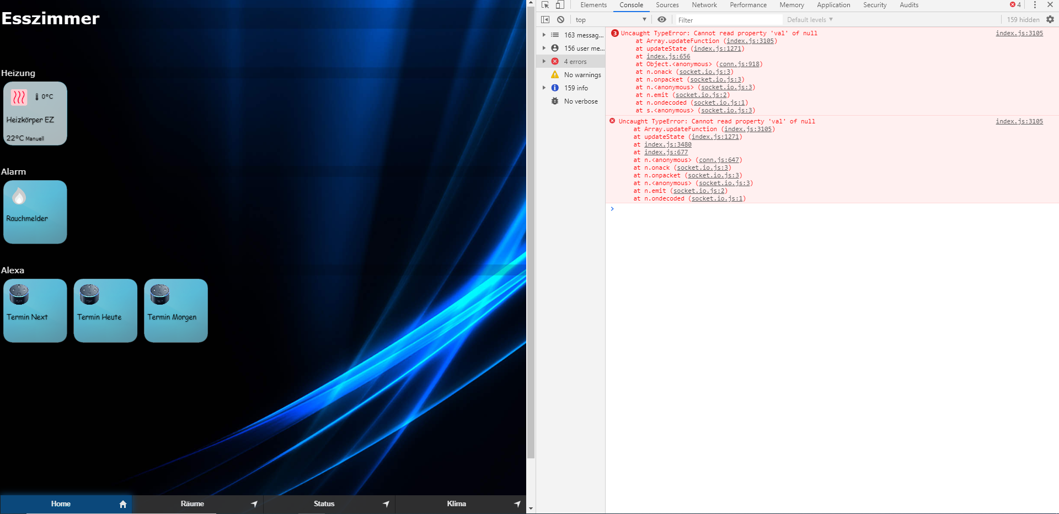Switch to the Application tab
This screenshot has height=514, width=1059.
coord(833,5)
